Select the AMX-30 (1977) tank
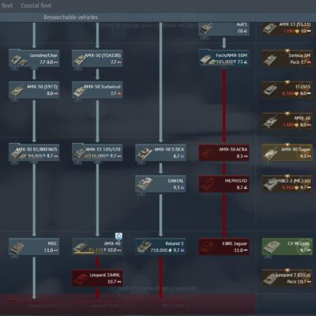This screenshot has height=316, width=316. pos(34,90)
